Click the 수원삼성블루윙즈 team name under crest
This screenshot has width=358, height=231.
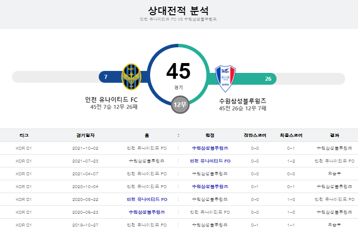[x=242, y=101]
